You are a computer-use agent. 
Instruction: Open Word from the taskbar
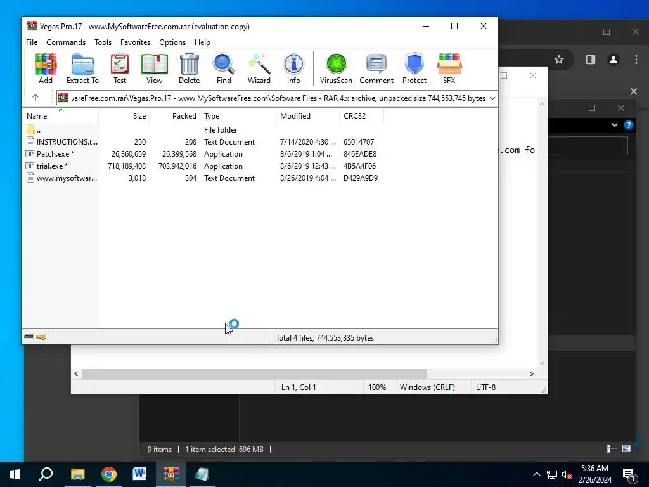tap(139, 474)
